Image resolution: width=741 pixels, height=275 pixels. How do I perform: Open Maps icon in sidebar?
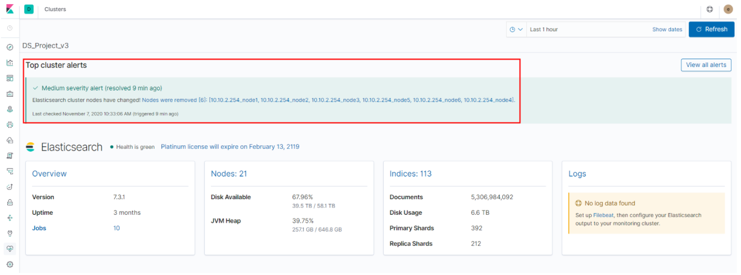[x=10, y=109]
